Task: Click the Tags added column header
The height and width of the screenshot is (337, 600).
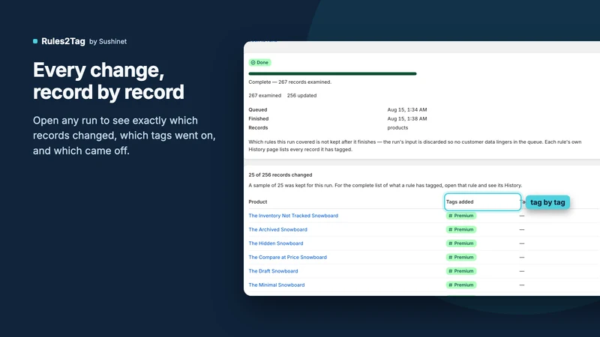Action: (x=460, y=201)
